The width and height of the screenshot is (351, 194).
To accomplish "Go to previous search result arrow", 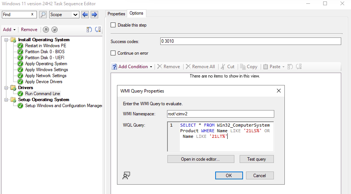I will pyautogui.click(x=85, y=15).
